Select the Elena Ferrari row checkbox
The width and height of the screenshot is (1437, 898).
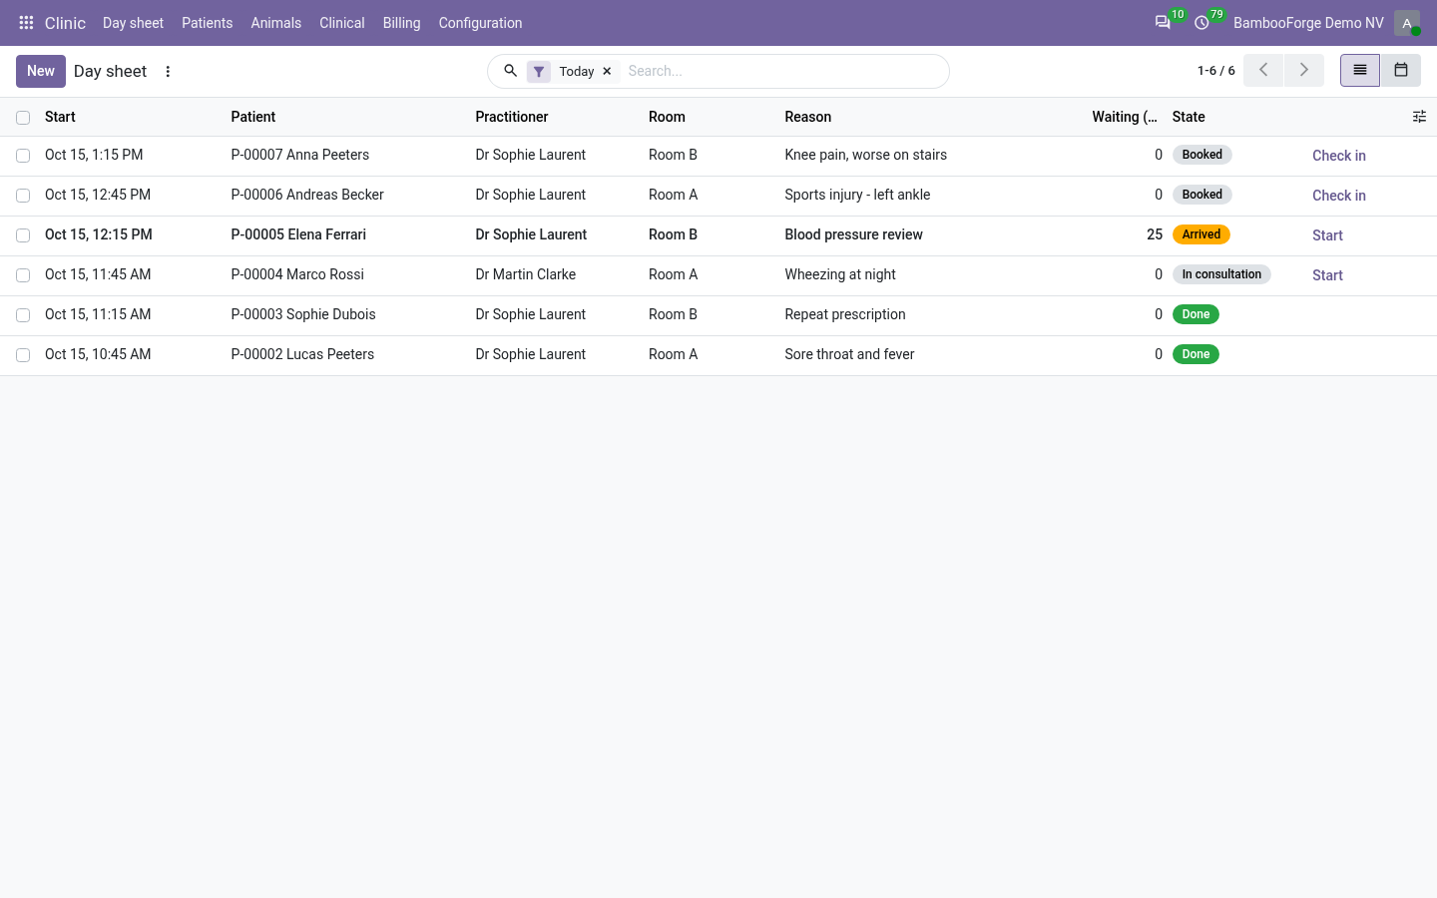pyautogui.click(x=23, y=235)
